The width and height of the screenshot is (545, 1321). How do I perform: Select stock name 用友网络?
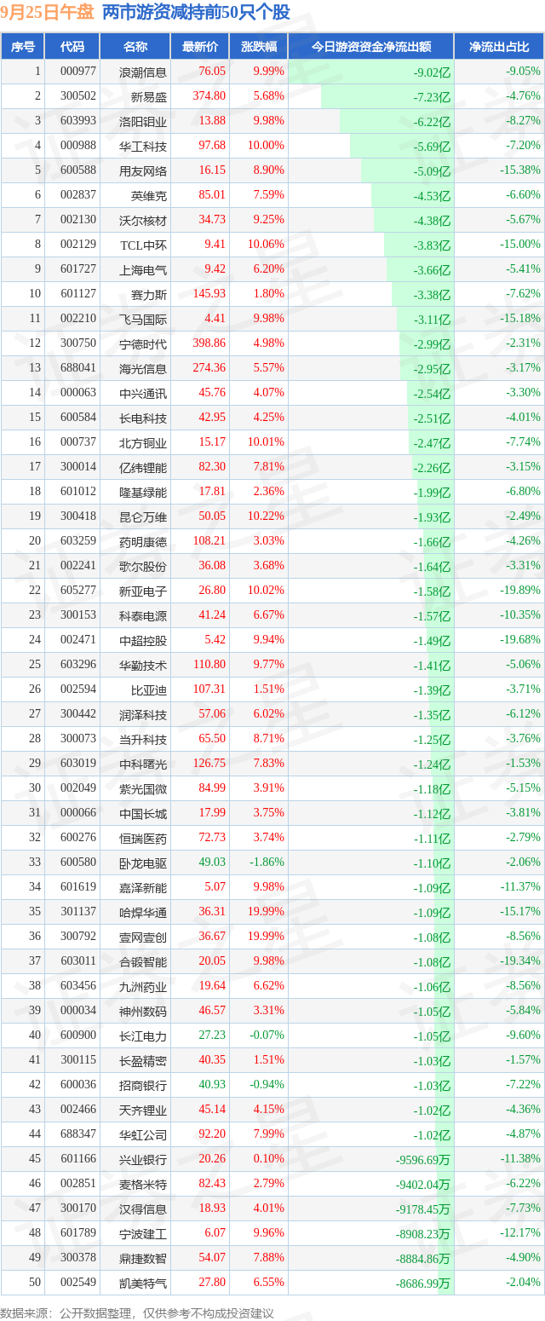[143, 171]
